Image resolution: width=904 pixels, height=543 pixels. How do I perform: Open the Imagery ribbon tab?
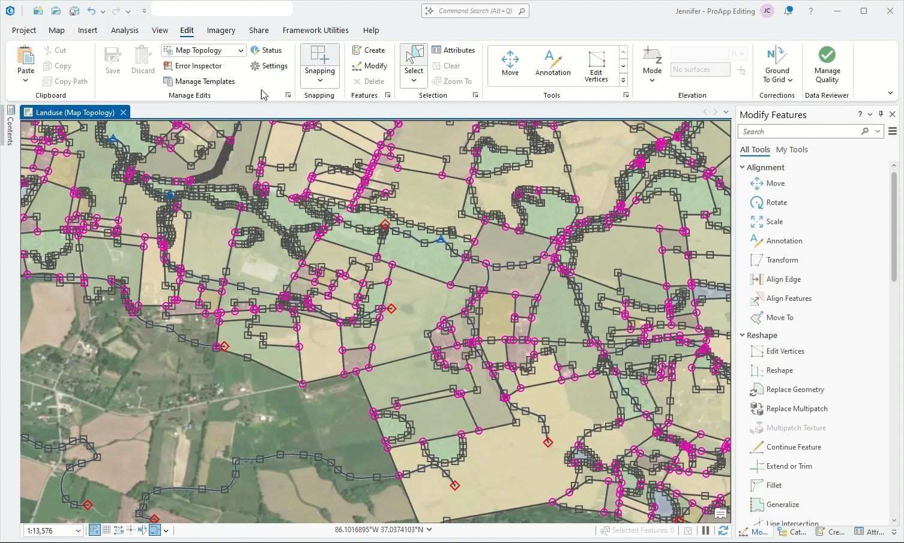point(221,31)
